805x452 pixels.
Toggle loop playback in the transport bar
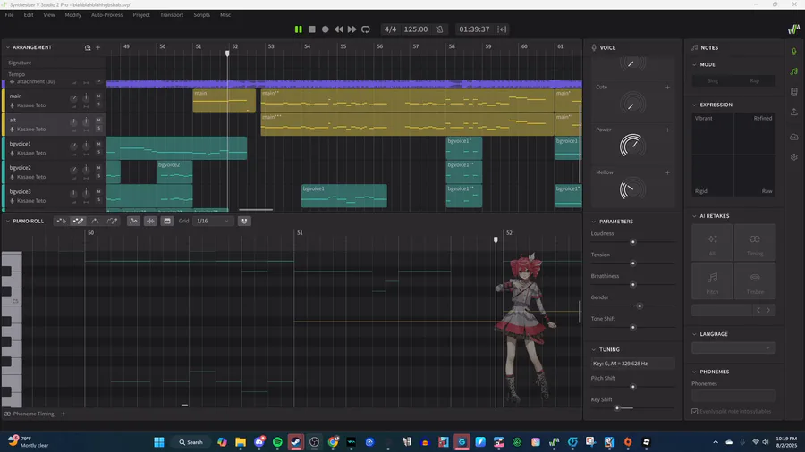(366, 29)
